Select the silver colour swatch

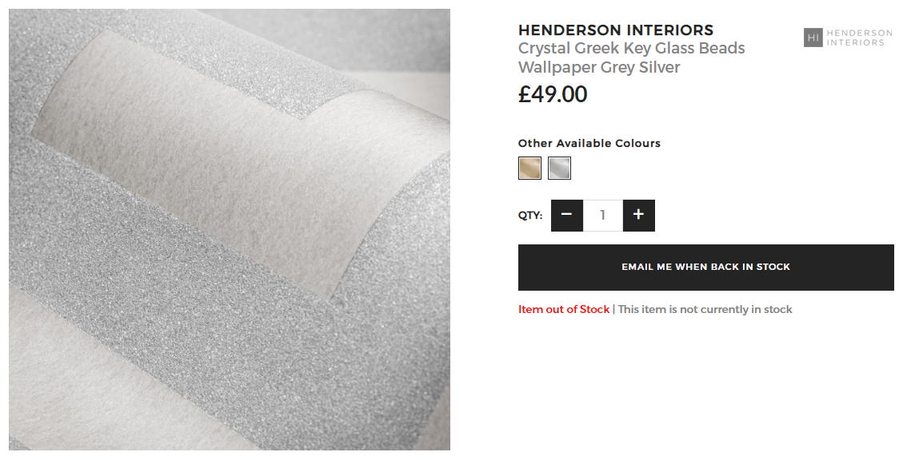coord(559,168)
